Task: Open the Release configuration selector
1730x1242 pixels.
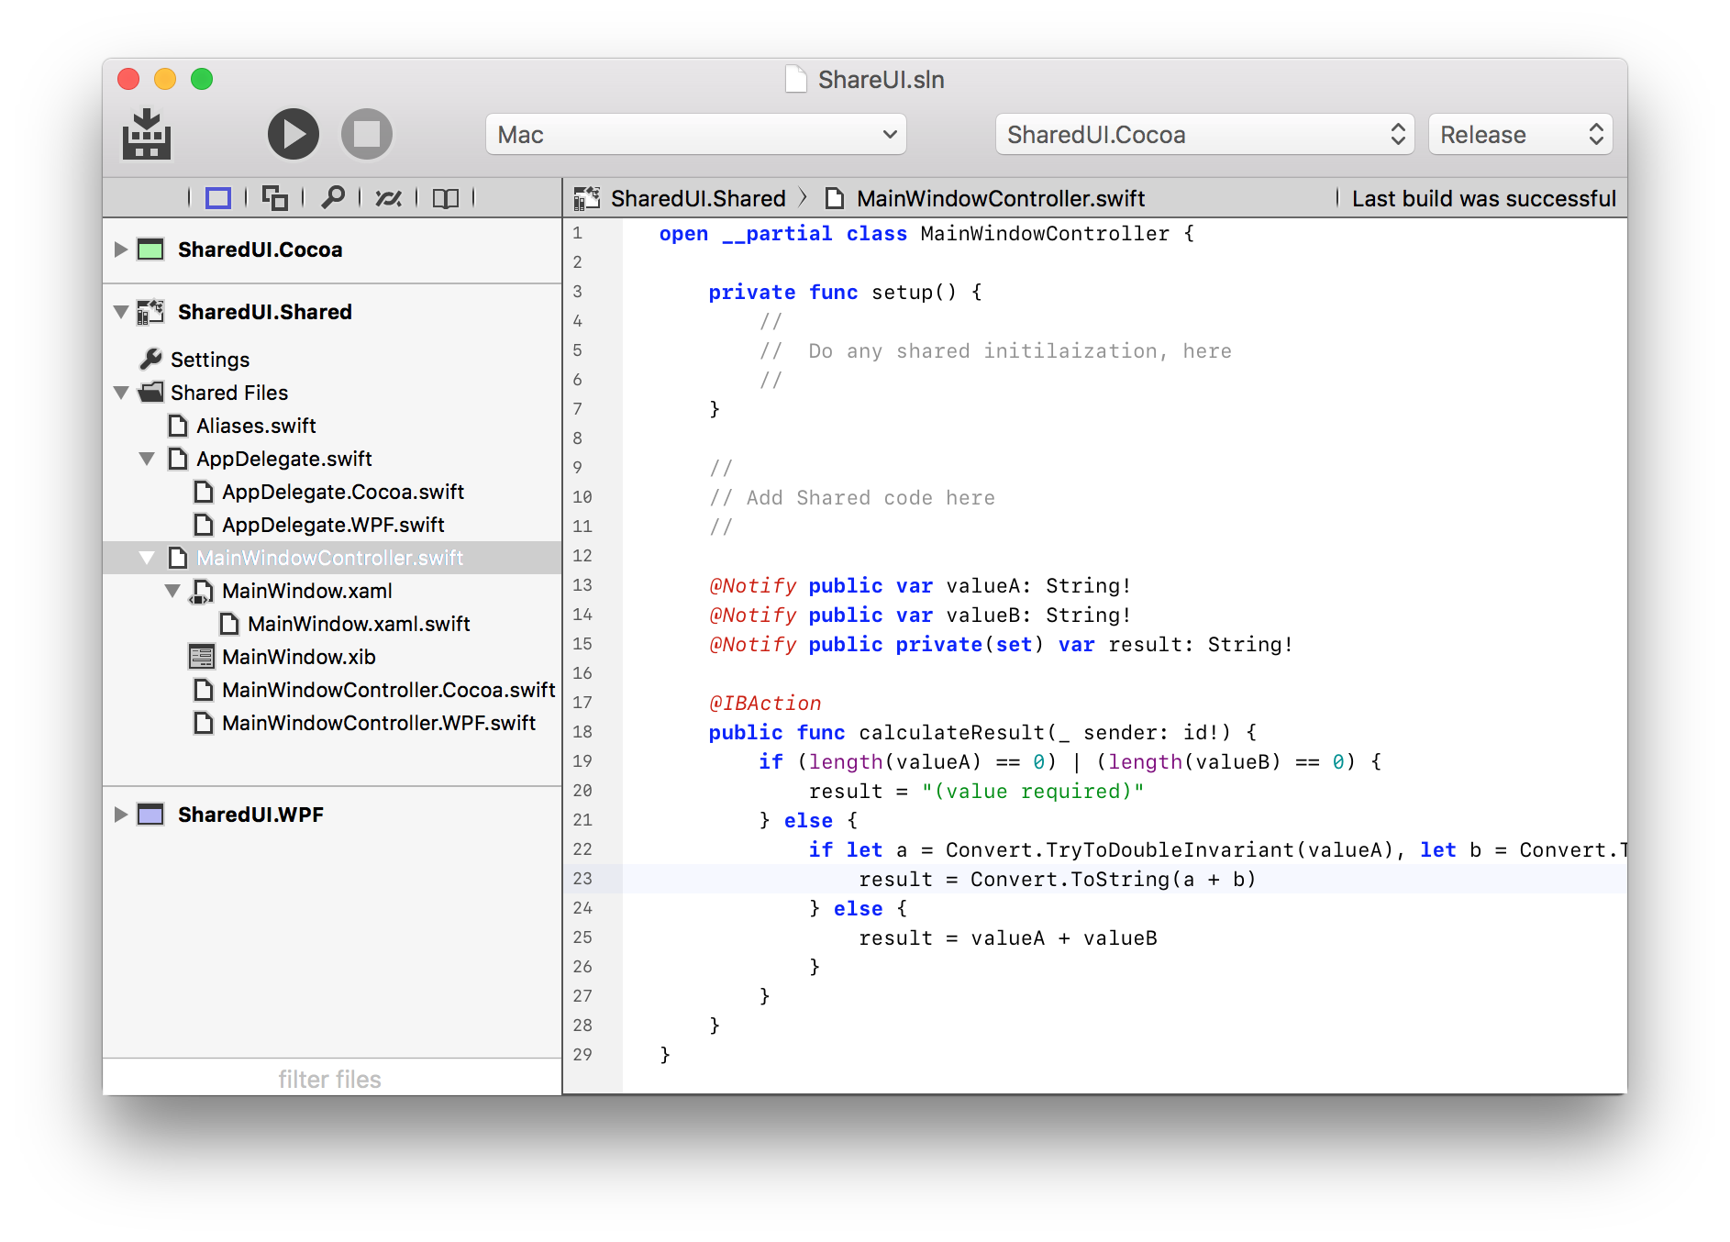Action: coord(1520,135)
